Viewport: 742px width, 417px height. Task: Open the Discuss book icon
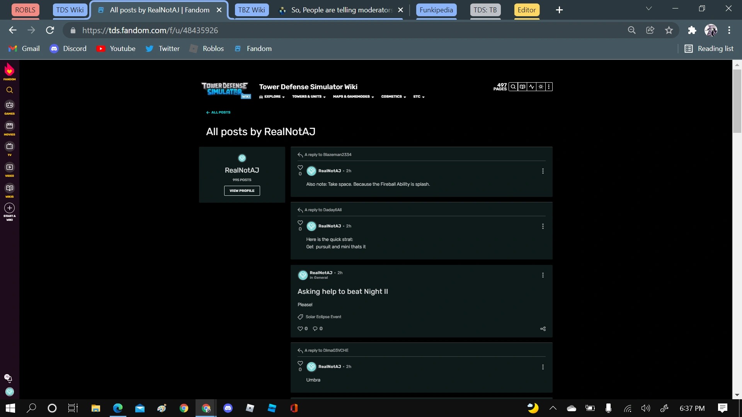522,87
